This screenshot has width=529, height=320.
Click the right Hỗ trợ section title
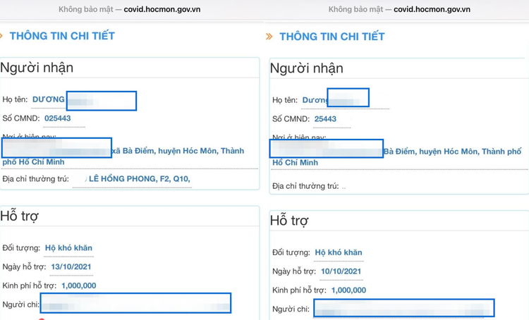click(x=289, y=221)
